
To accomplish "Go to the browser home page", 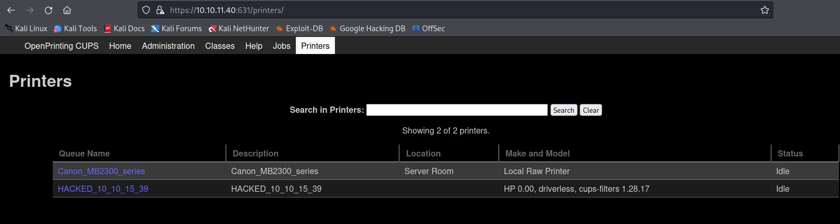I will (x=67, y=10).
